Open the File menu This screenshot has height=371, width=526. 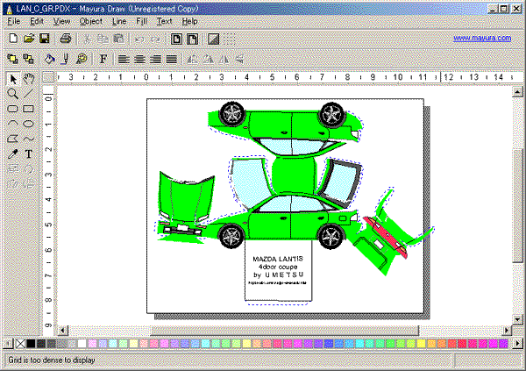coord(14,21)
